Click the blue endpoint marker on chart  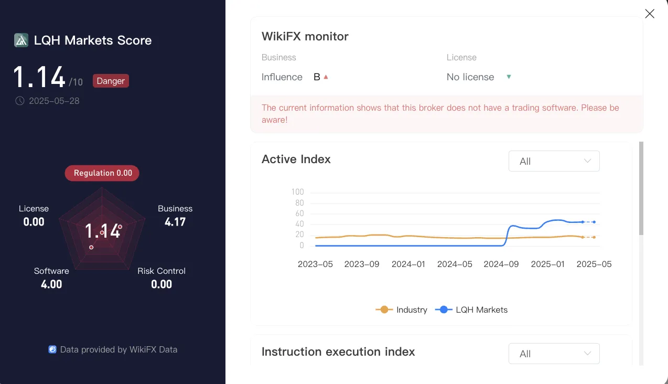594,222
